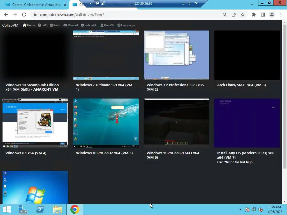Click scrollbar down arrow

coord(284,202)
